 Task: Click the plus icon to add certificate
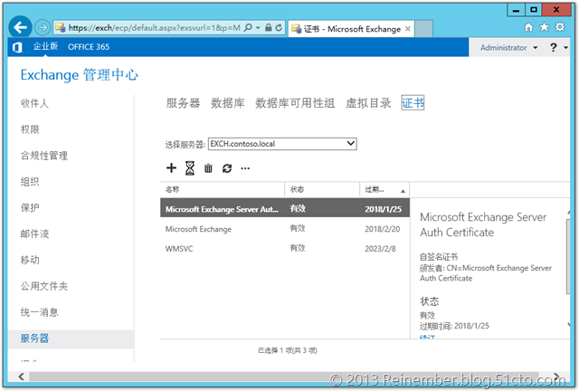point(172,168)
